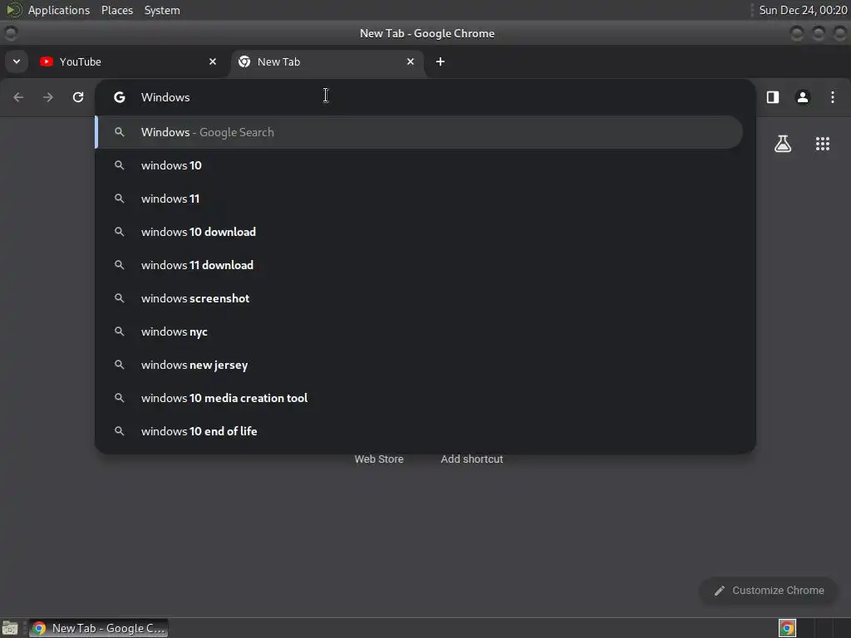The height and width of the screenshot is (638, 851).
Task: Open the side panel icon
Action: click(773, 97)
